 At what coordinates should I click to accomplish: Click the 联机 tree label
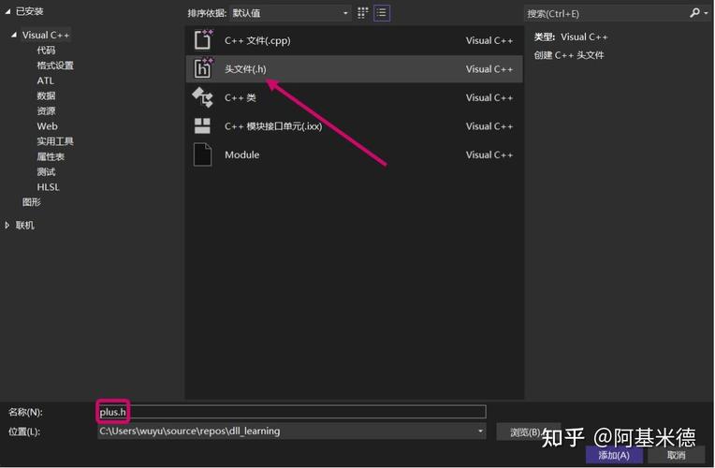[x=25, y=226]
